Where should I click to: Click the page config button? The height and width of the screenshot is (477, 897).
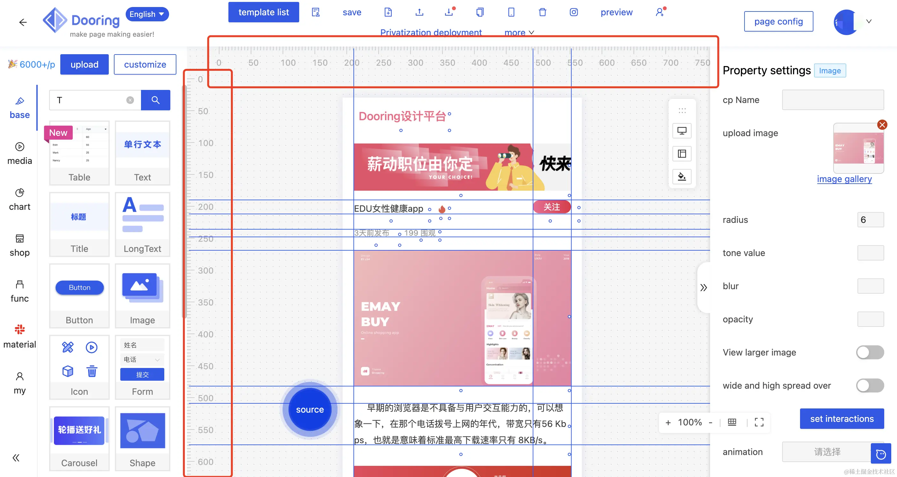coord(779,22)
